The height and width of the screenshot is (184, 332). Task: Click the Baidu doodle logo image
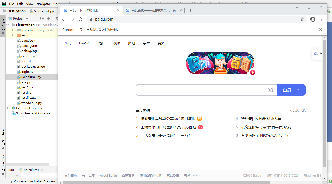pyautogui.click(x=220, y=63)
